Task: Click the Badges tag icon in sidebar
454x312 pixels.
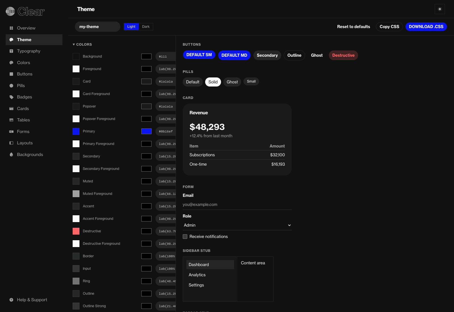Action: coord(11,97)
